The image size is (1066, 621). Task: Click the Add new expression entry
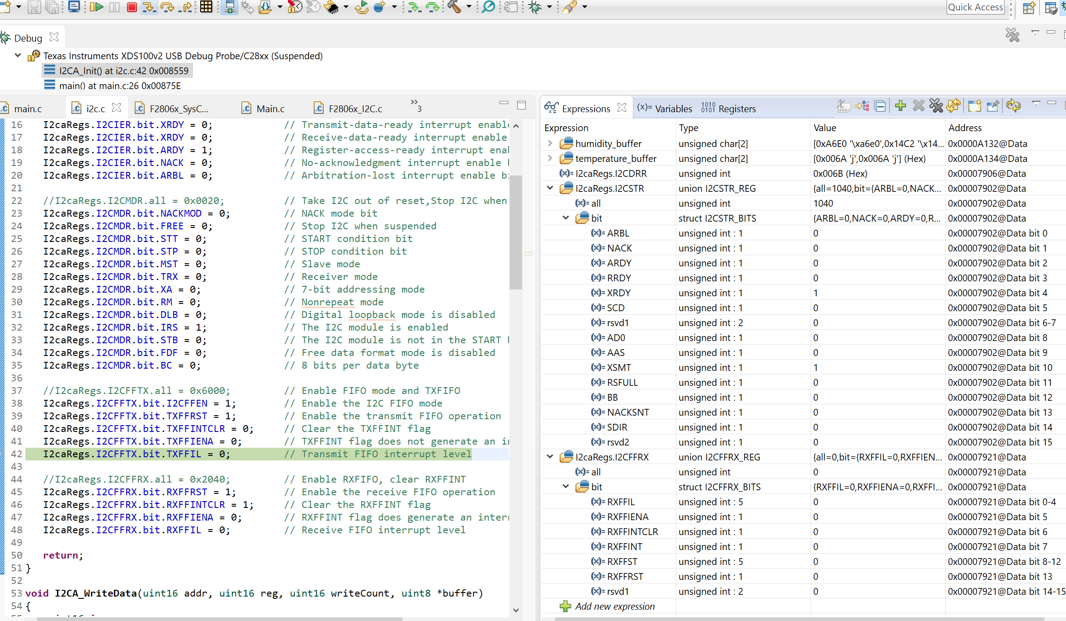pyautogui.click(x=614, y=606)
